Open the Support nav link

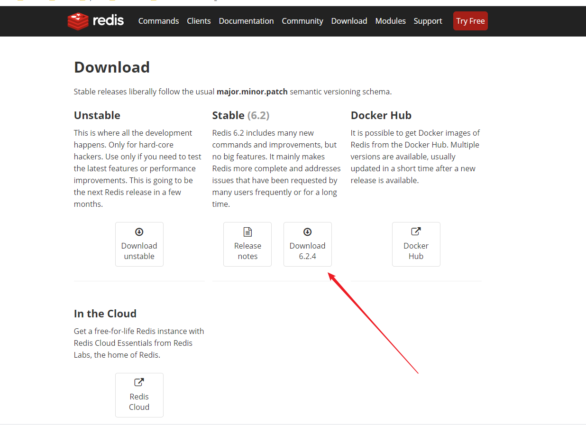tap(428, 21)
